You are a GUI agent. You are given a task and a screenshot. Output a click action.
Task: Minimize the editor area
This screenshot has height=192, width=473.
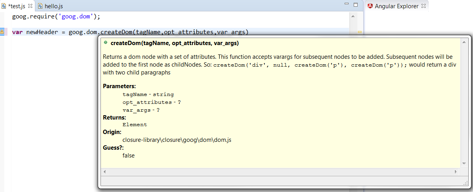(346, 5)
